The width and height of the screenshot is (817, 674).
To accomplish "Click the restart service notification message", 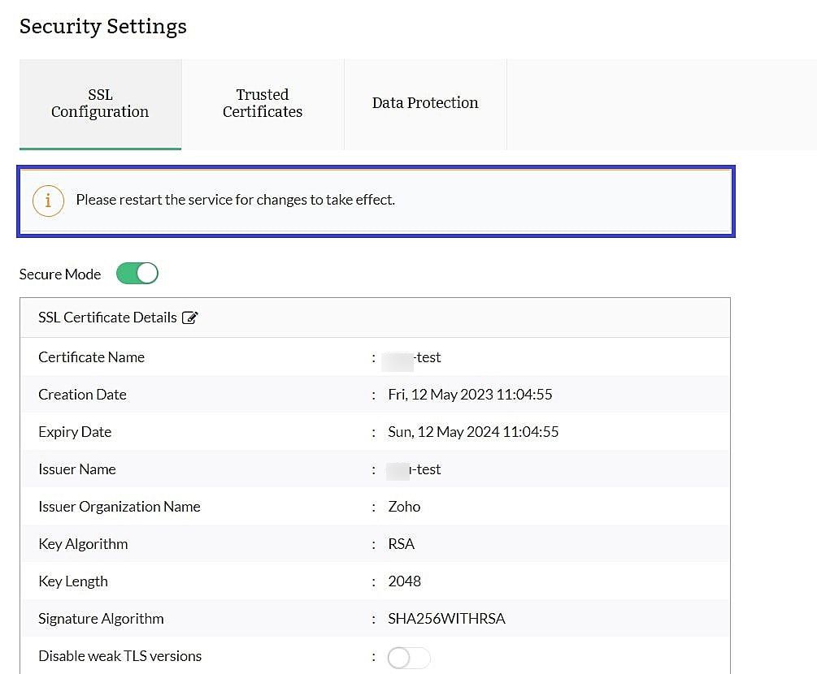I will (236, 200).
